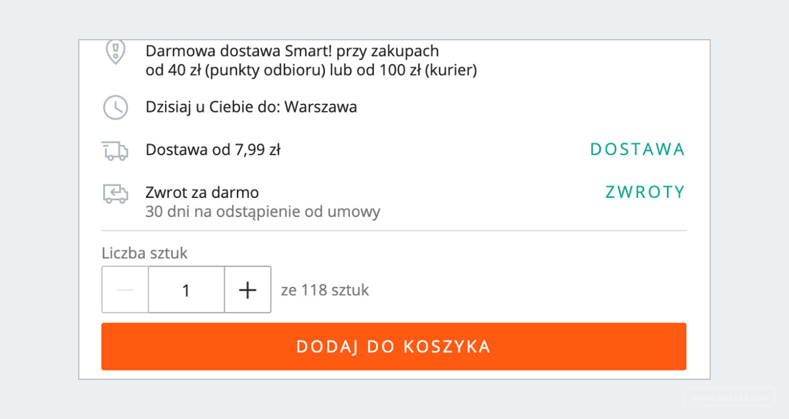Click the "Zwrot za darmo" text
Viewport: 789px width, 419px height.
tap(202, 193)
